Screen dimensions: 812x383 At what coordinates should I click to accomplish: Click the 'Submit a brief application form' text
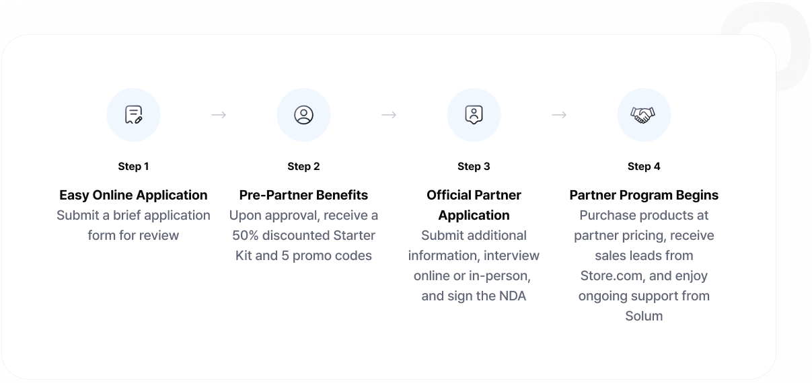(133, 225)
